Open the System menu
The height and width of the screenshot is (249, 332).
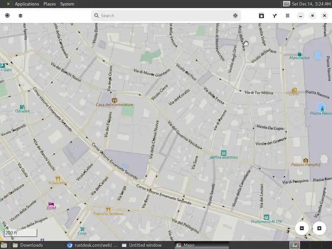click(67, 4)
